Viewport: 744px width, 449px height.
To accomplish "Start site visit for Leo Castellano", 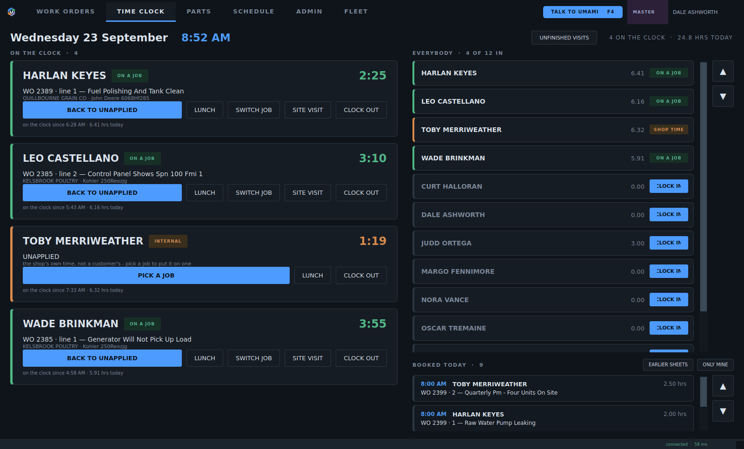I will coord(307,193).
